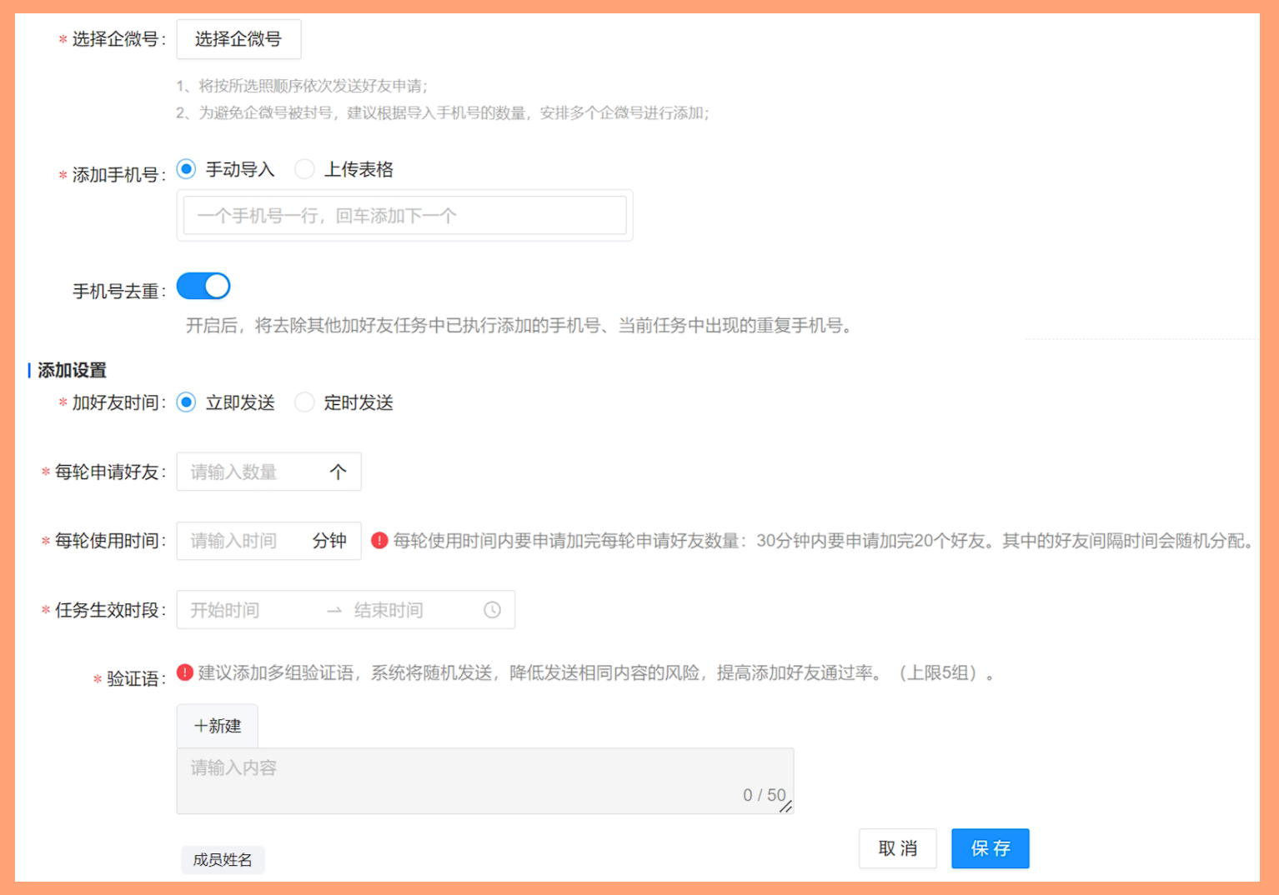
Task: Click the 建议添加多组验证语 tip text
Action: pos(596,672)
